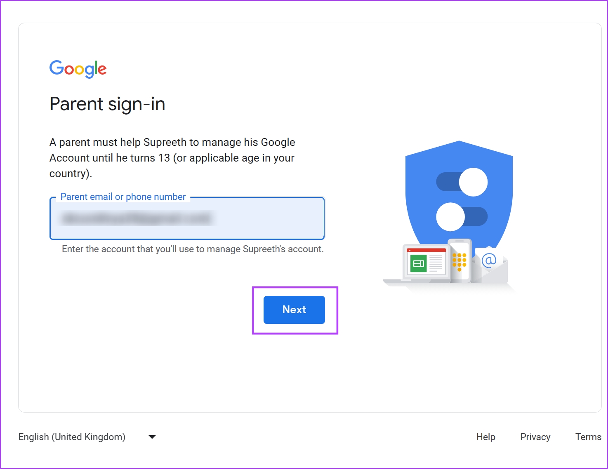This screenshot has height=469, width=608.
Task: Open the Terms link
Action: coord(588,437)
